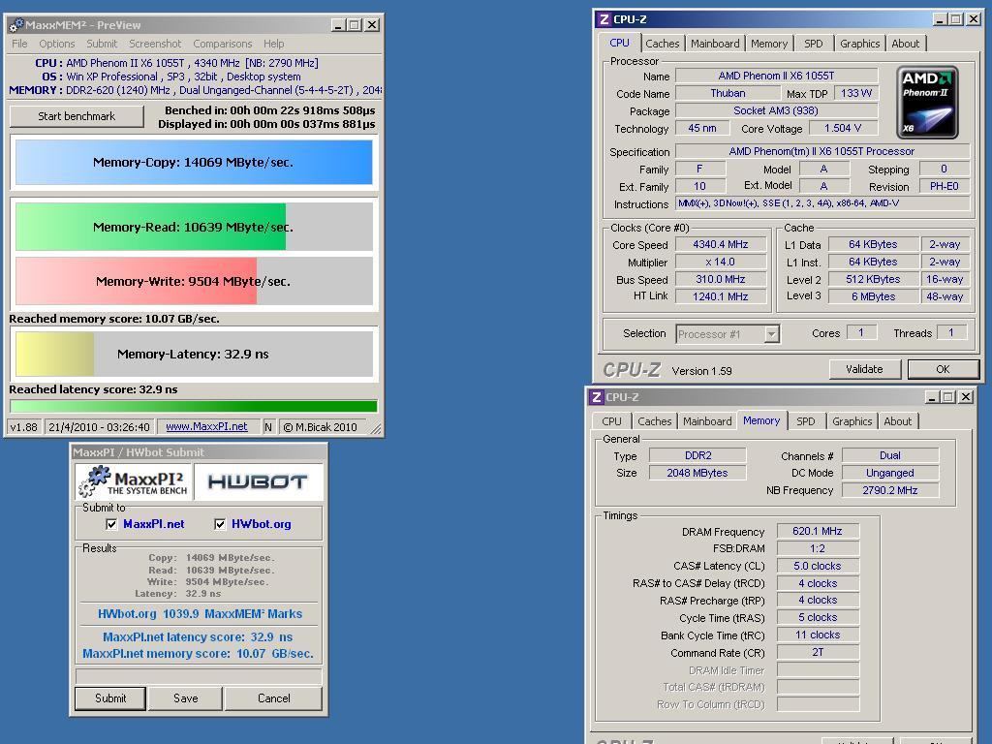Click the HWbot.org link label in Submit to

point(262,524)
